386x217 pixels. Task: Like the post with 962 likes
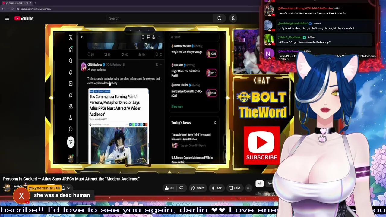(x=125, y=55)
